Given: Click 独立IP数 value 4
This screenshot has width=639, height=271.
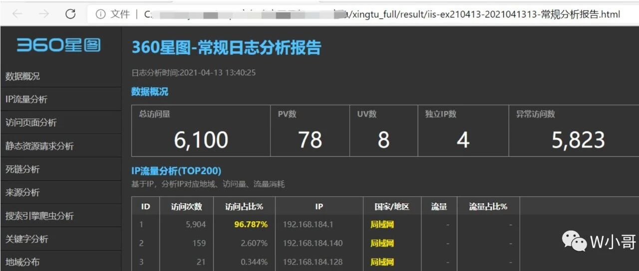Looking at the screenshot, I should click(x=463, y=140).
